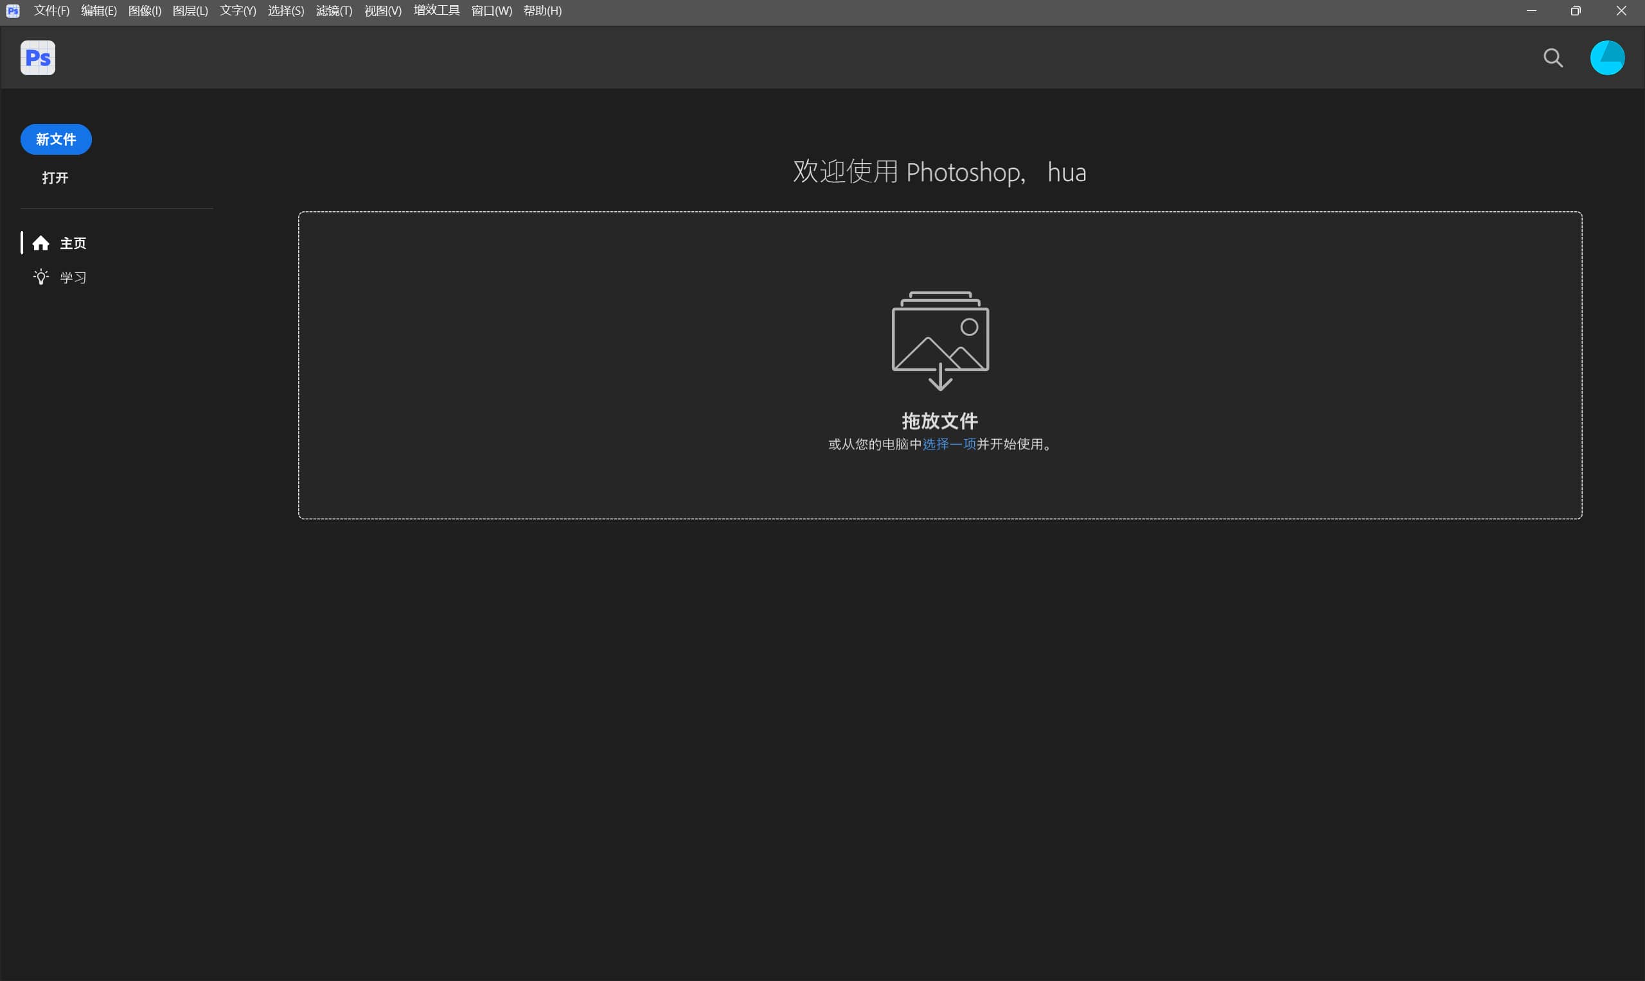Click the drop files image icon
The height and width of the screenshot is (981, 1645).
coord(940,340)
